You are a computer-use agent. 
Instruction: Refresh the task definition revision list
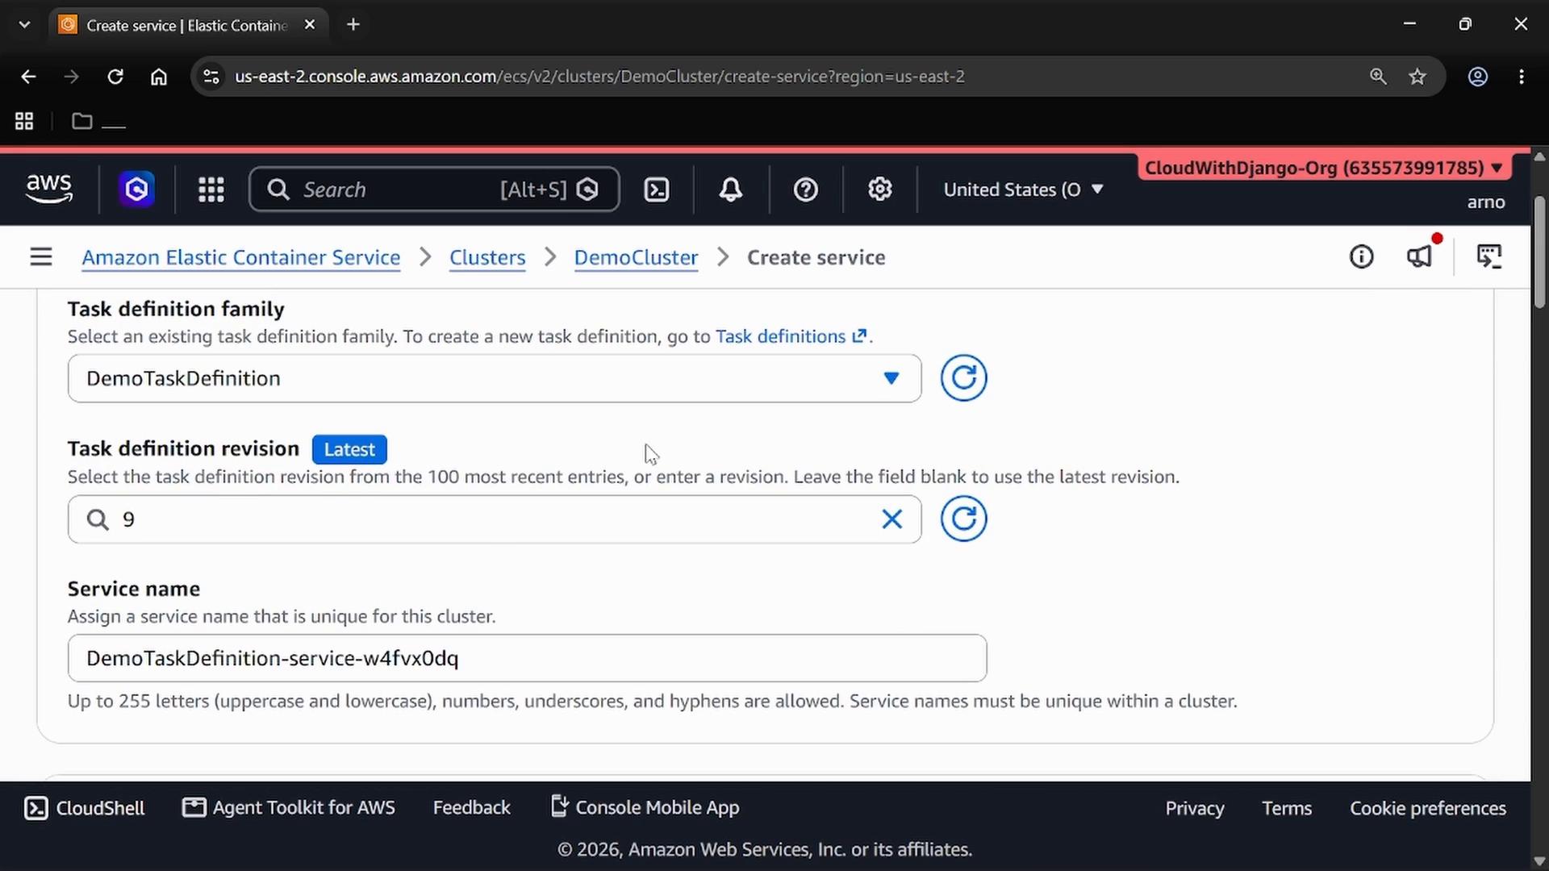pos(963,519)
